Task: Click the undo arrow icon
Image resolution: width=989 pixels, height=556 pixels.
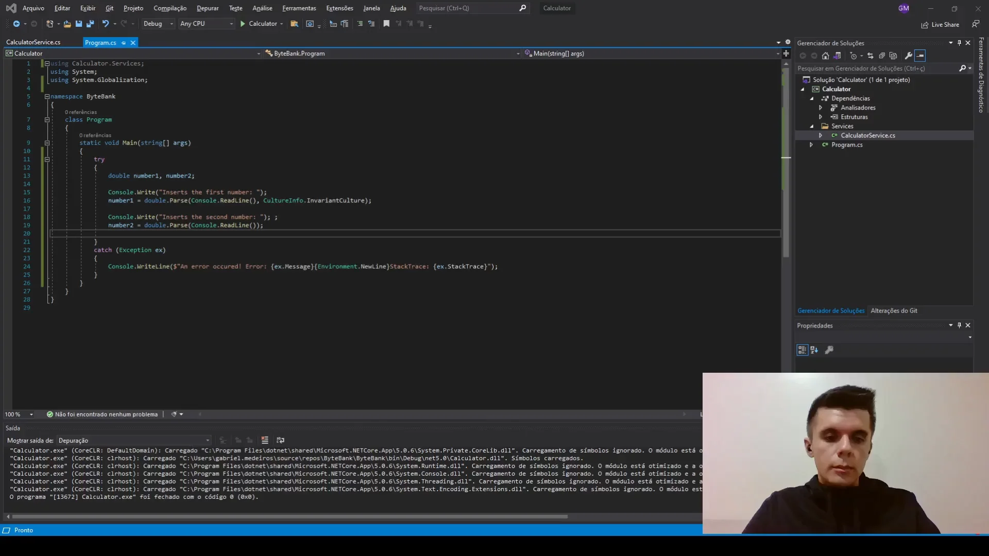Action: (106, 24)
